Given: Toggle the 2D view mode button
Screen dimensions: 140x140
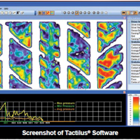Looking at the screenshot, I should (x=124, y=13).
